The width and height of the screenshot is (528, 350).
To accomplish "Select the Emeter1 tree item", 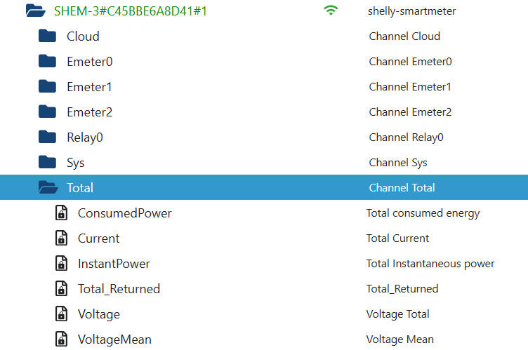I will tap(89, 87).
